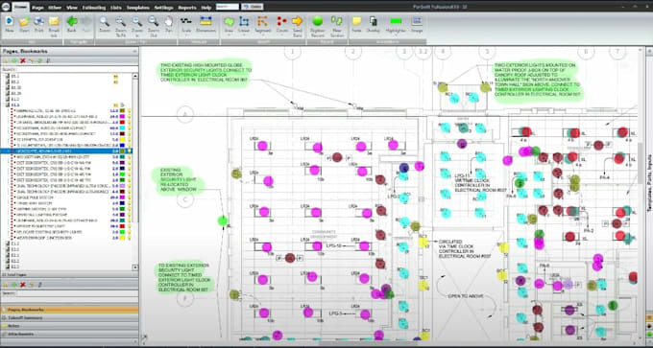Open the Highlighter dropdown
The height and width of the screenshot is (348, 653).
(x=396, y=35)
